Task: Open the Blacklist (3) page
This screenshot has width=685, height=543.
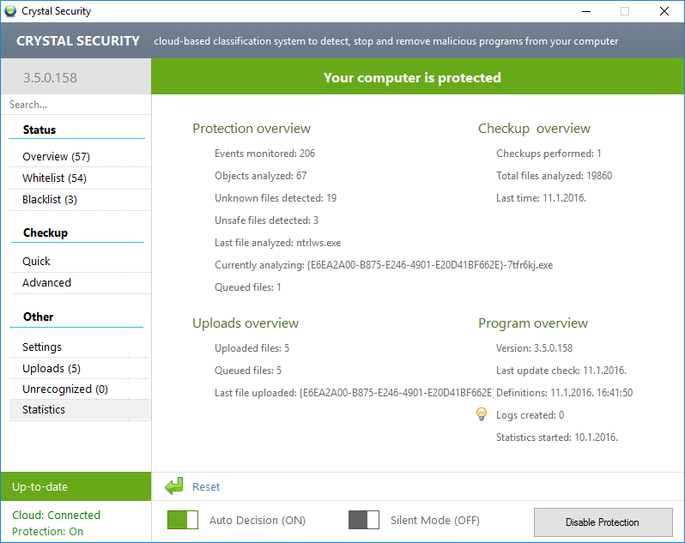Action: pos(50,199)
